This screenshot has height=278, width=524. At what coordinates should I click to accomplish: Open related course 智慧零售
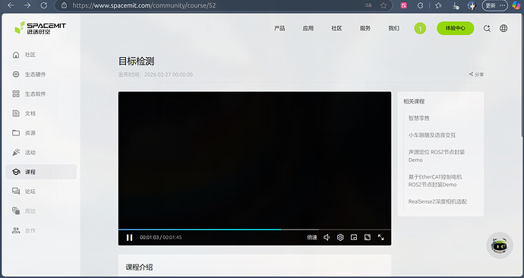(419, 118)
